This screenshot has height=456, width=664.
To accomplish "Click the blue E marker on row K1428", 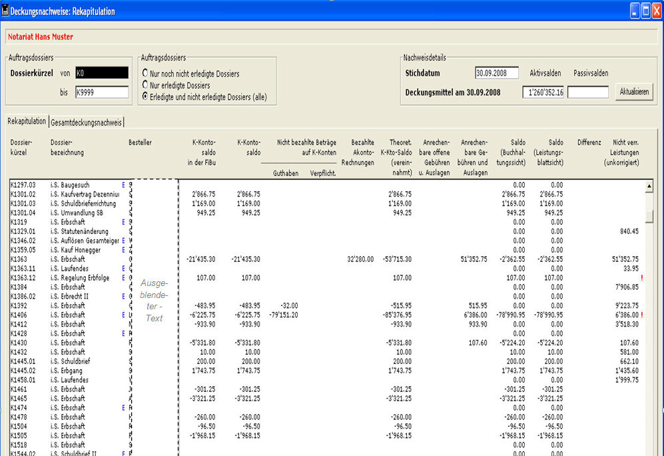I will point(123,333).
